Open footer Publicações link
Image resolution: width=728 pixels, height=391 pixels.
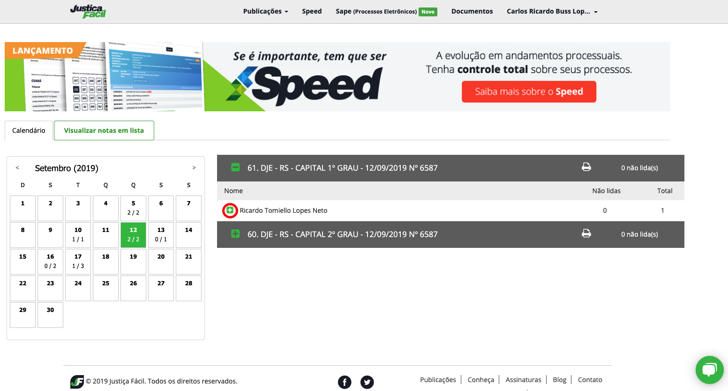438,380
